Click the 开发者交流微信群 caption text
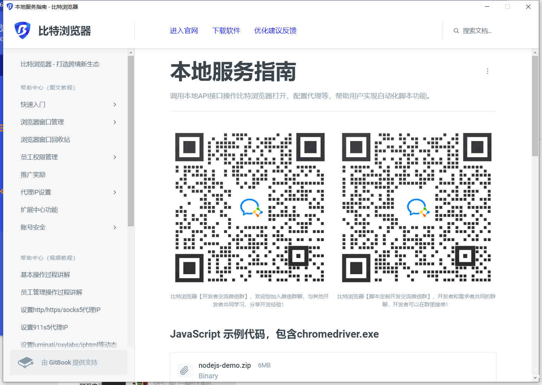 250,300
